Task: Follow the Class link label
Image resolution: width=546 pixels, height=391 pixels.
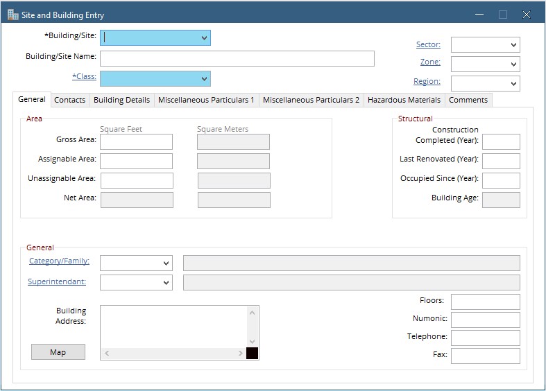Action: pos(84,77)
